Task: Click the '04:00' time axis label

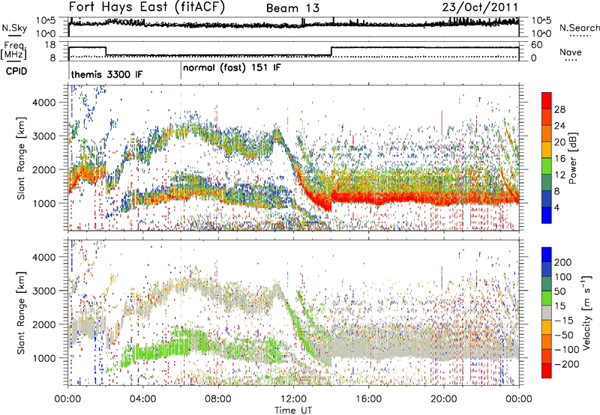Action: (142, 399)
